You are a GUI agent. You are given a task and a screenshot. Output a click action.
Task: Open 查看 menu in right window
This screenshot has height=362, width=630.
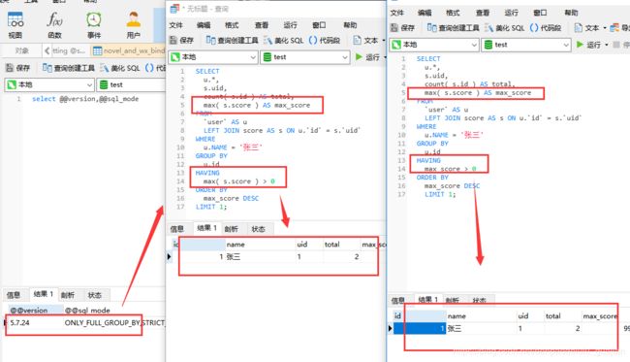tap(483, 13)
